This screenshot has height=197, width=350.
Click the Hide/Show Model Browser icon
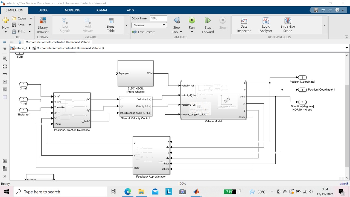5,48
